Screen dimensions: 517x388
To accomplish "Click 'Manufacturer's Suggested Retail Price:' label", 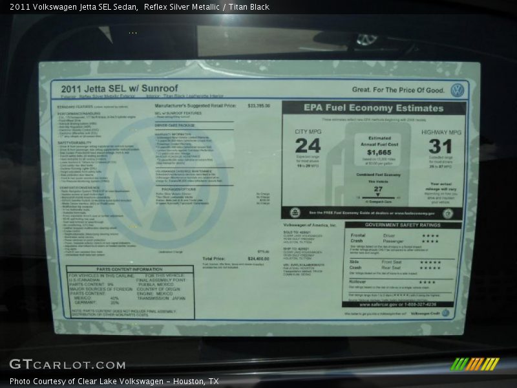I will (x=196, y=105).
